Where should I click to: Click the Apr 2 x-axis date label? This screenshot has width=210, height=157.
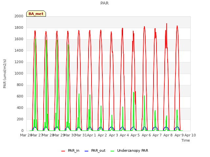tap(102, 135)
